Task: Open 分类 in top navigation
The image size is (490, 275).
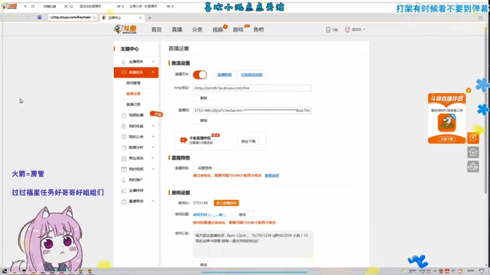Action: pyautogui.click(x=197, y=29)
